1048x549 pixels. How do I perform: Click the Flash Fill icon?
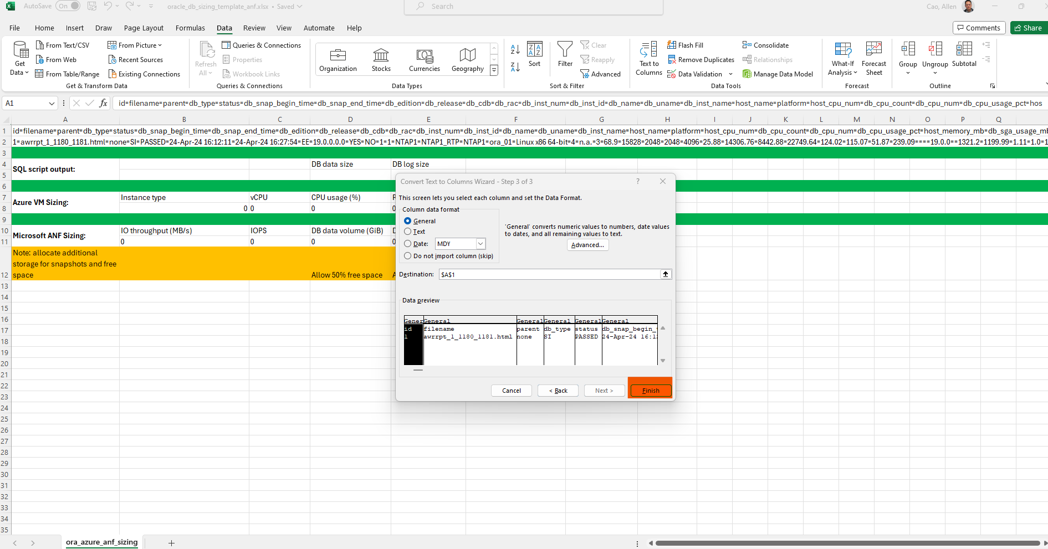(672, 45)
